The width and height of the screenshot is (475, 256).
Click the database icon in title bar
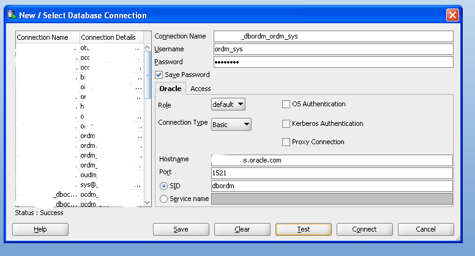point(9,15)
